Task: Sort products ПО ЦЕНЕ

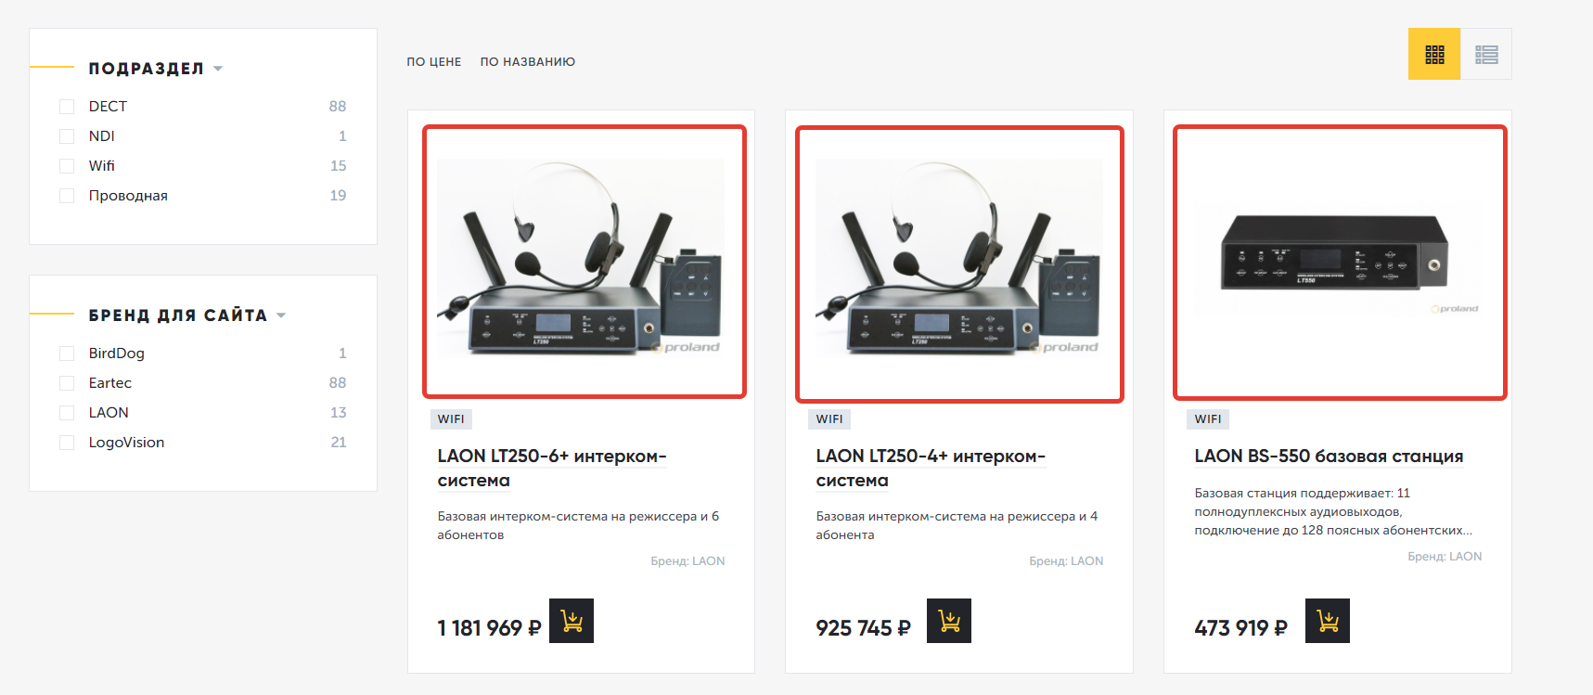Action: [x=433, y=62]
